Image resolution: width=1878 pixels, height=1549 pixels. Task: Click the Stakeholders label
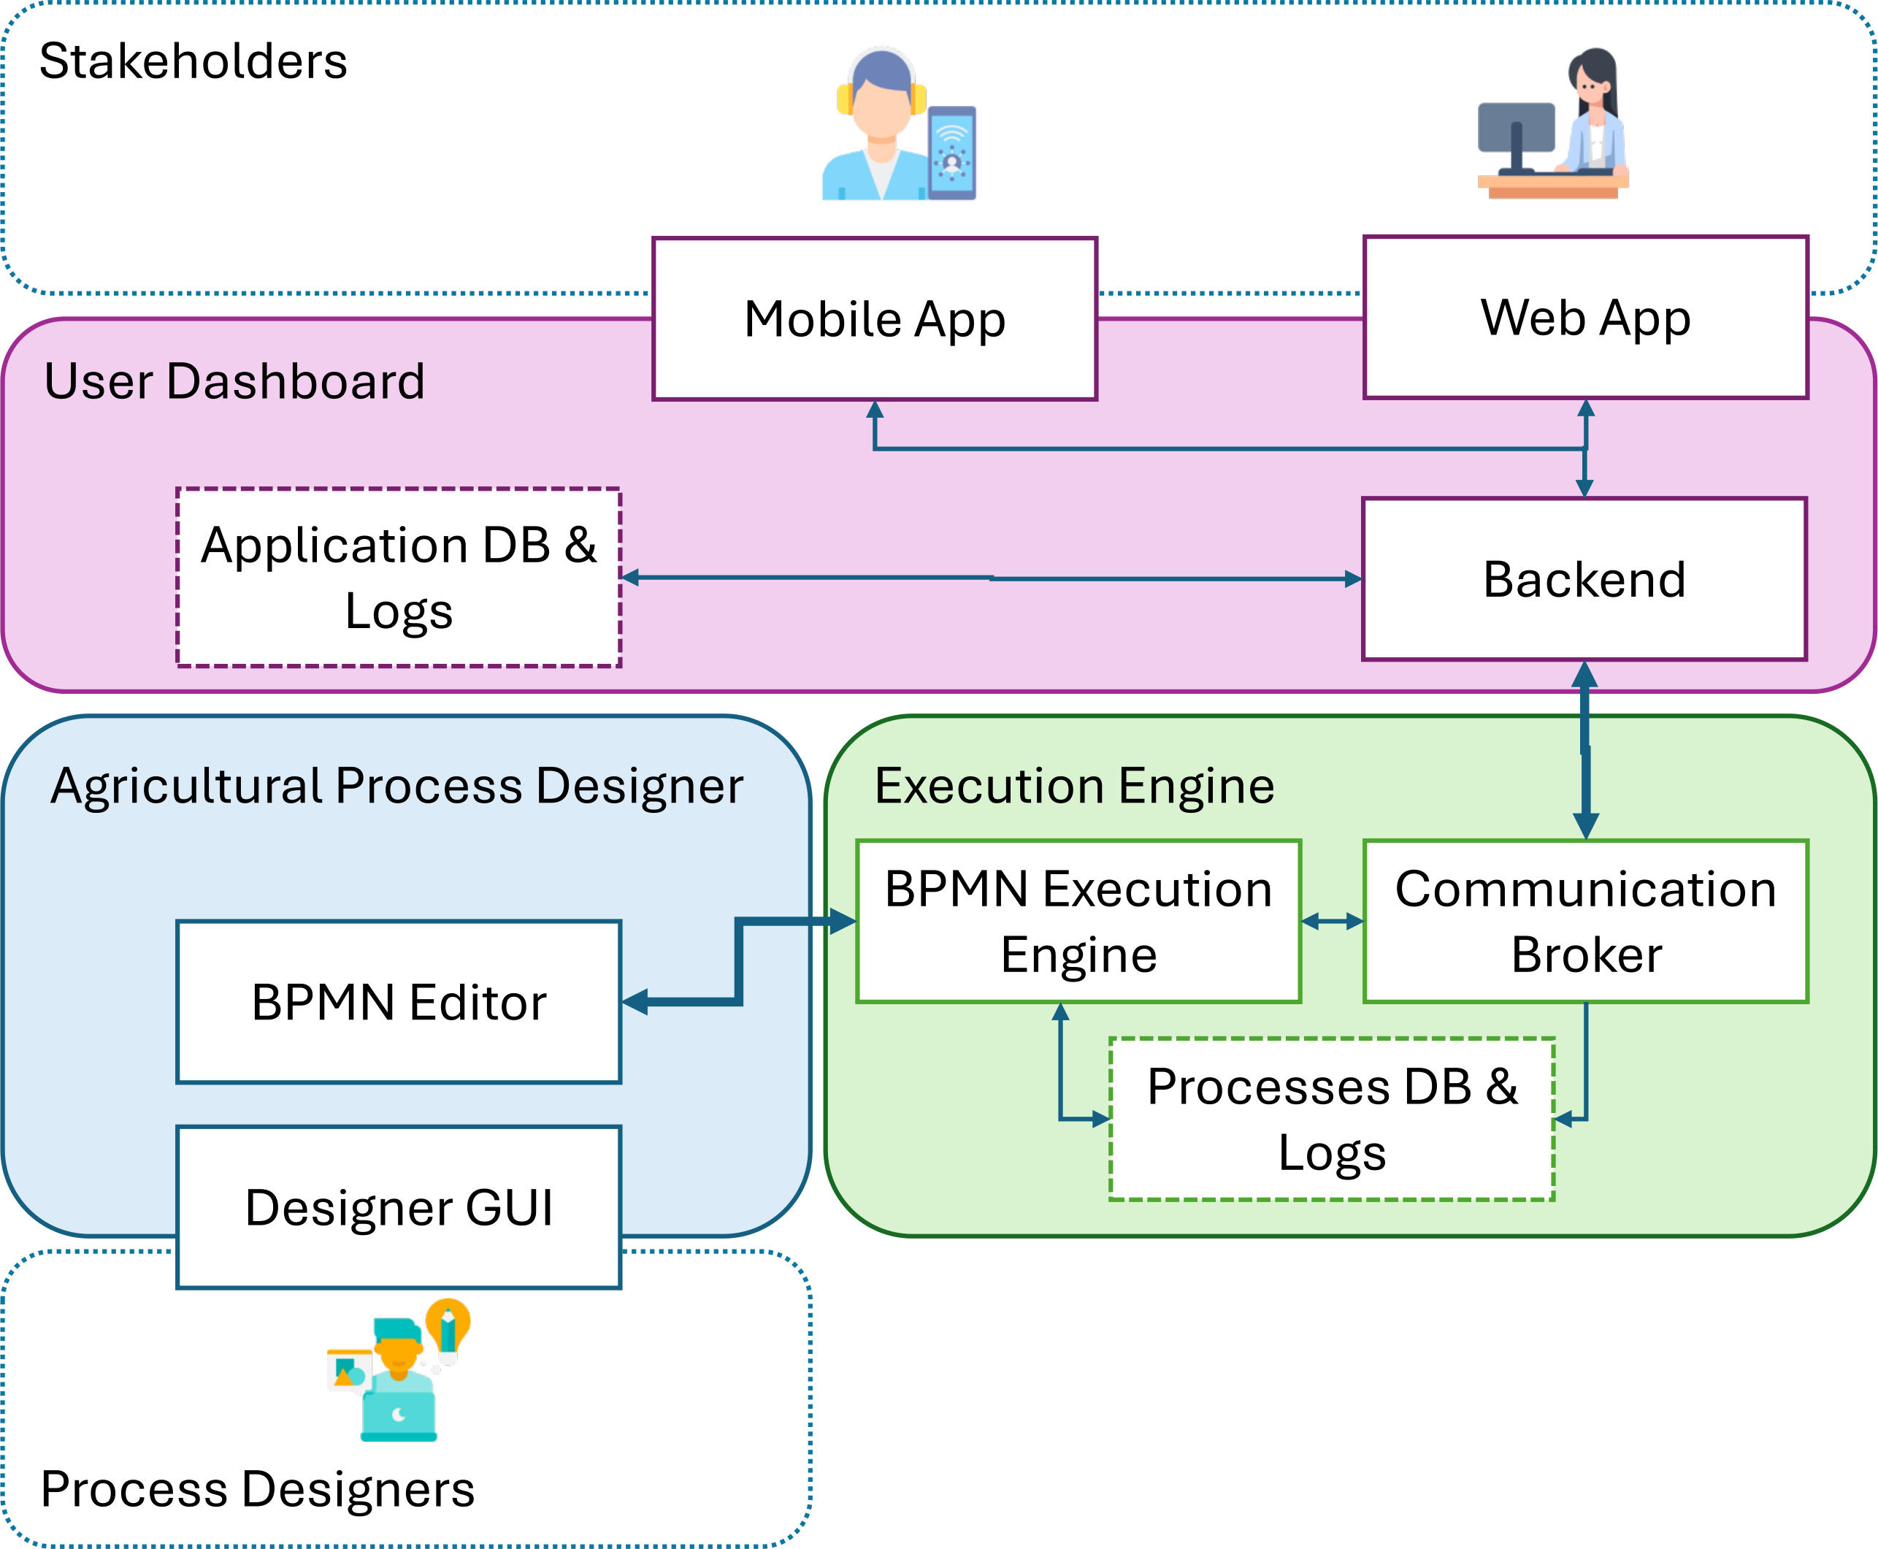coord(193,61)
